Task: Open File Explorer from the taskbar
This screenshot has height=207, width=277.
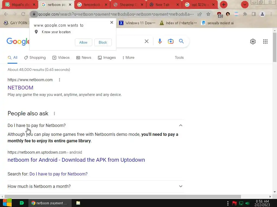Action: (x=78, y=203)
